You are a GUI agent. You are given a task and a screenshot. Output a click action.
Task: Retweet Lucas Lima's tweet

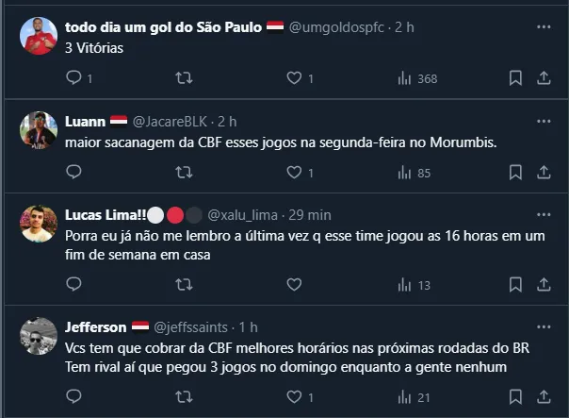click(186, 284)
